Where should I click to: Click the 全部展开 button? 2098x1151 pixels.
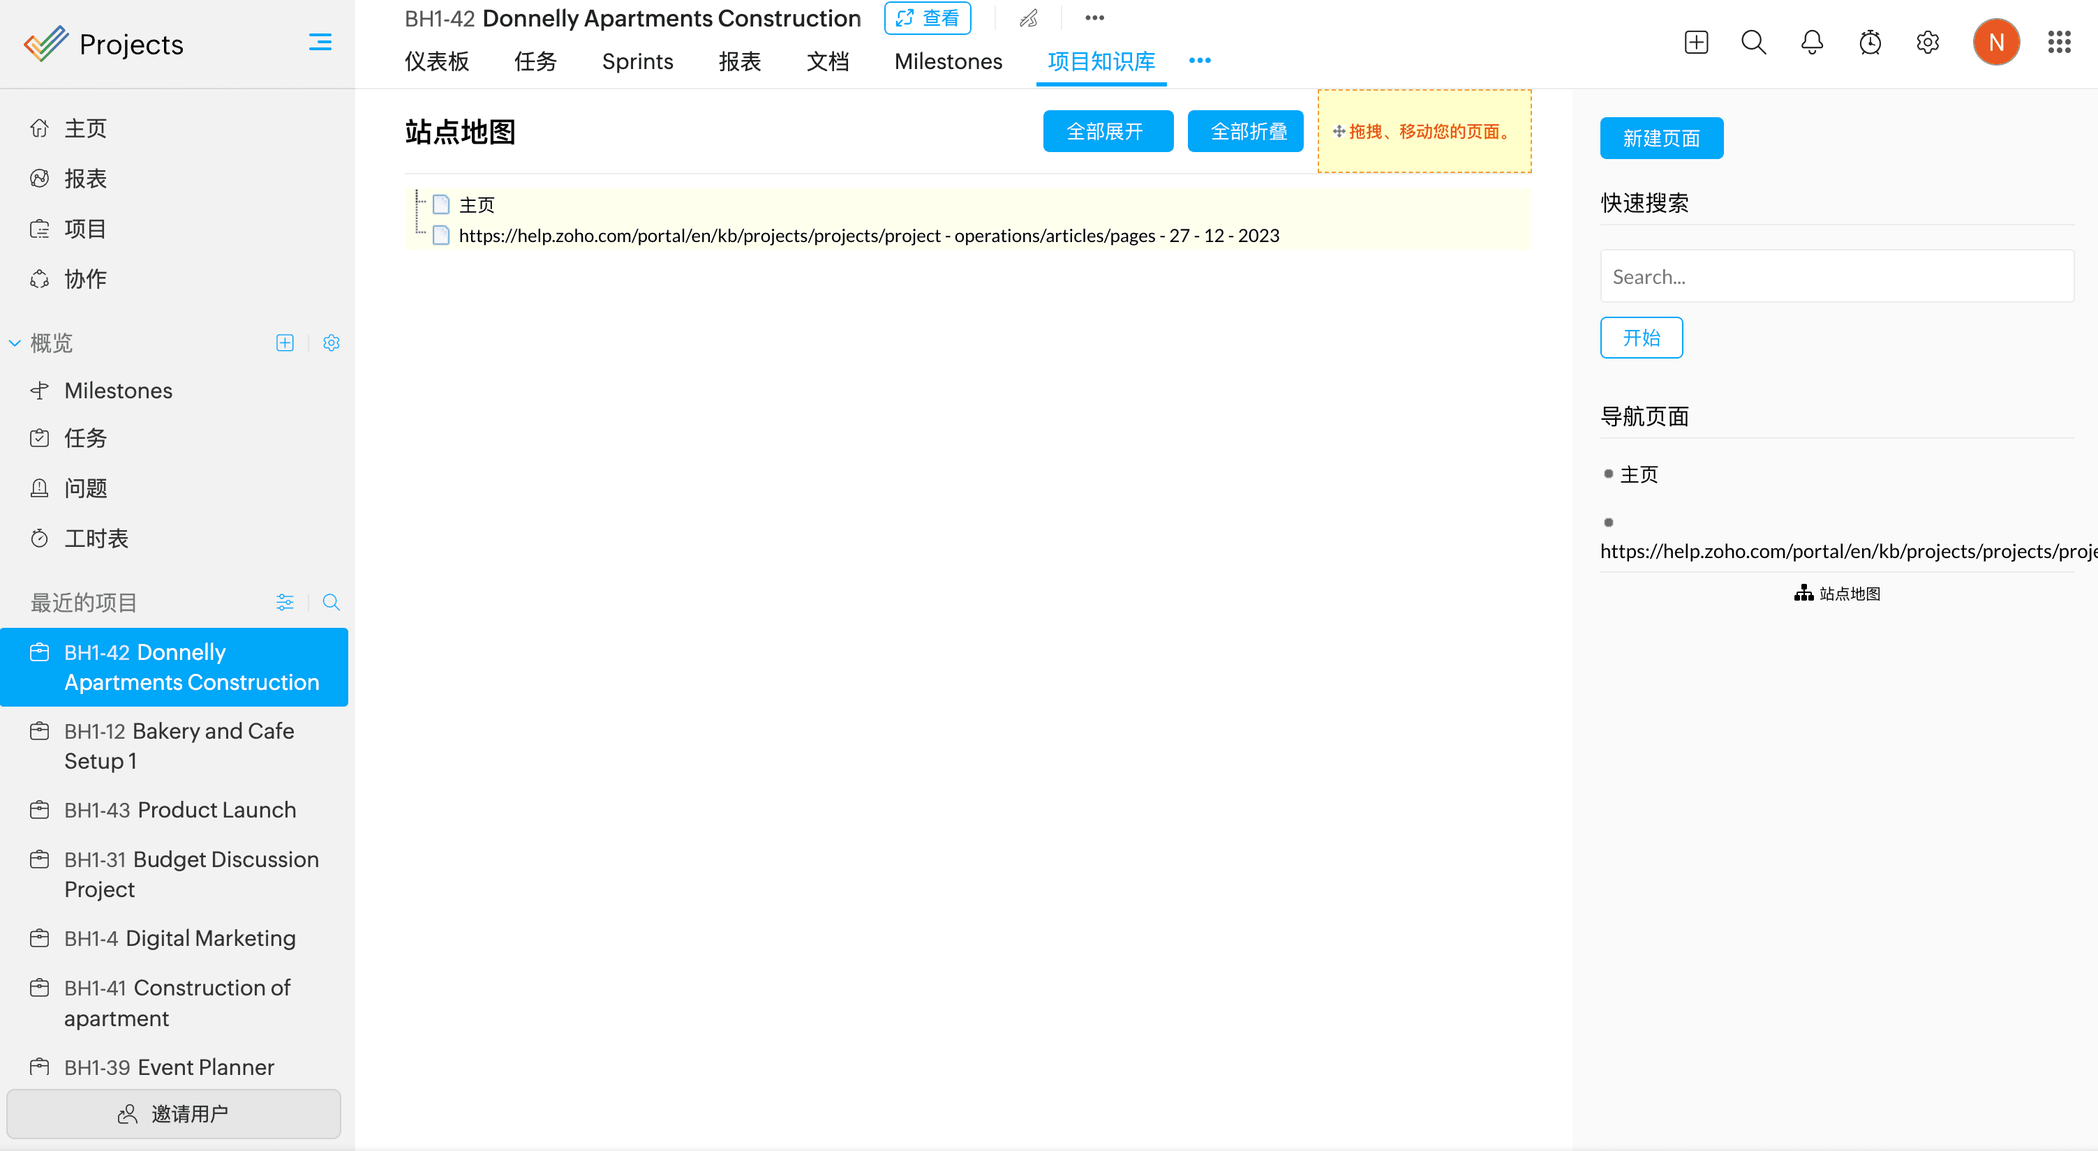coord(1108,131)
